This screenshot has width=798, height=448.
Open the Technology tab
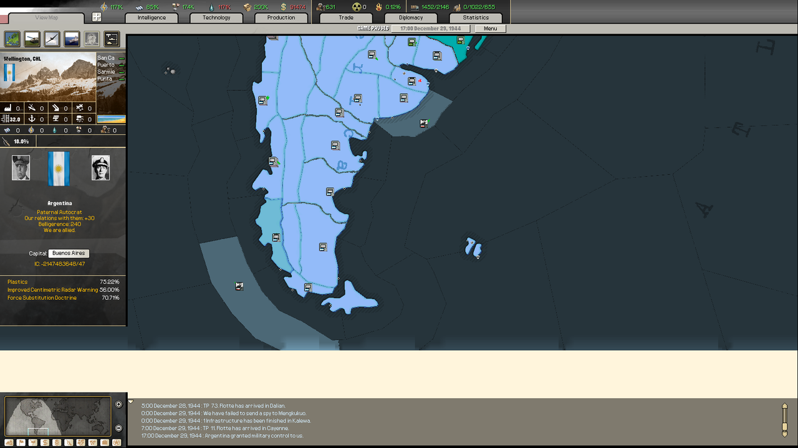click(217, 17)
